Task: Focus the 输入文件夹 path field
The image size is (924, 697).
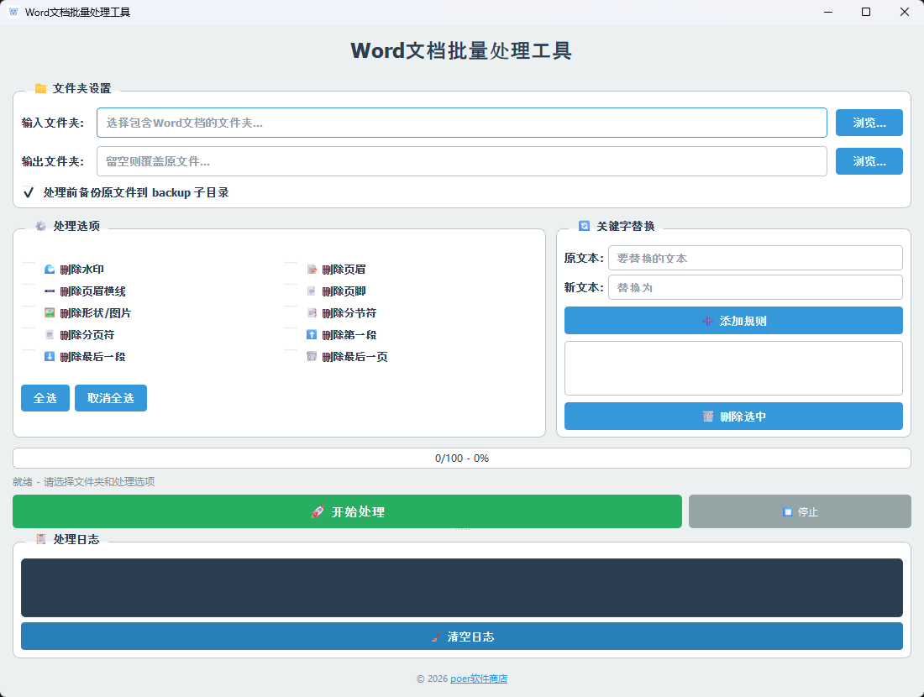Action: point(462,123)
